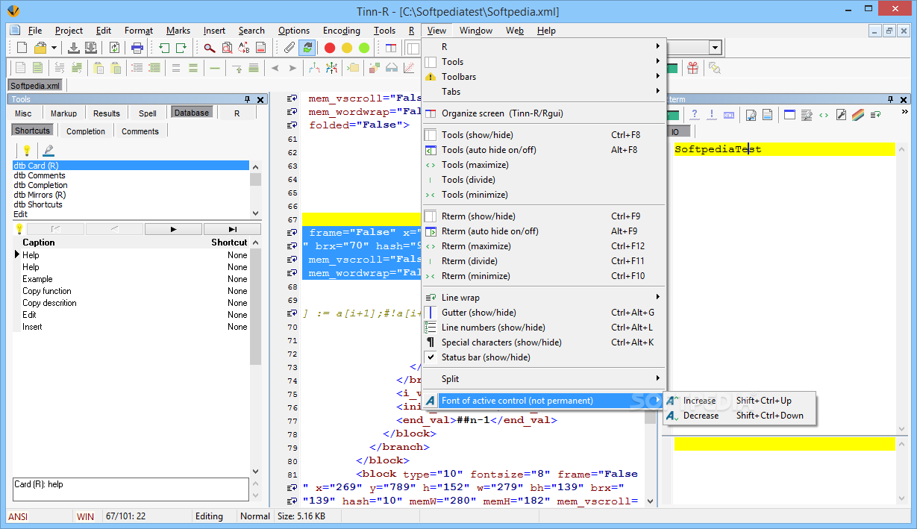Open the Rterm IO tab

pos(675,131)
